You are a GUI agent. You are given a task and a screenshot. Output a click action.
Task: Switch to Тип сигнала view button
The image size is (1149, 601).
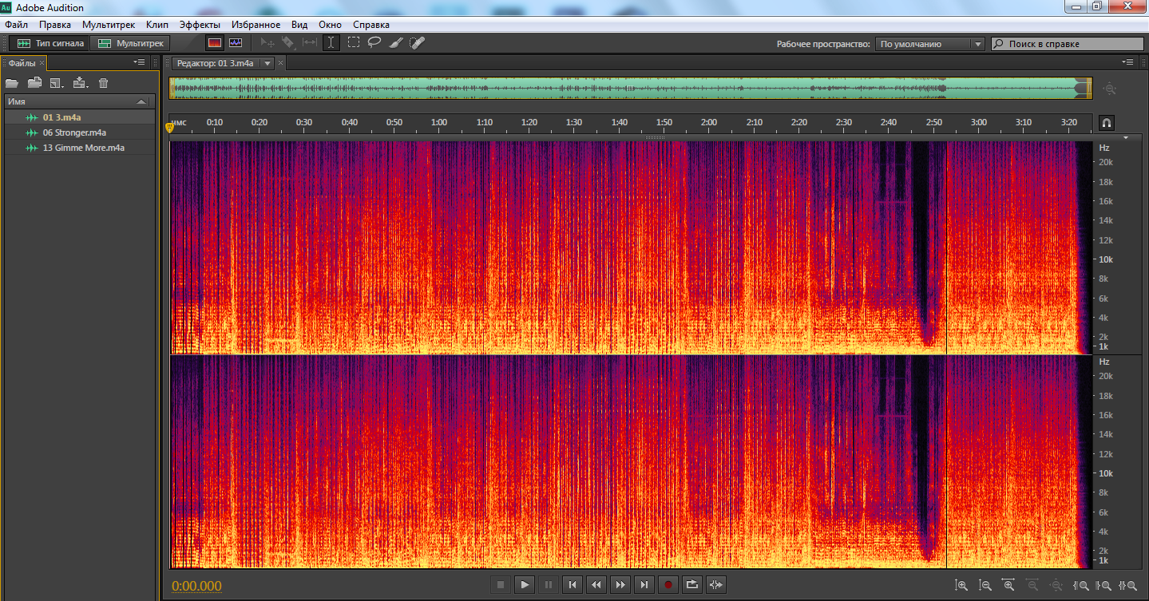tap(50, 43)
